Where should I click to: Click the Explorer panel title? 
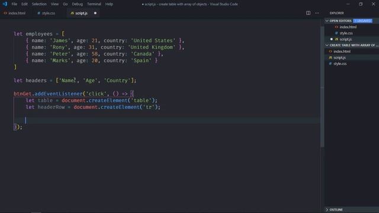(336, 13)
